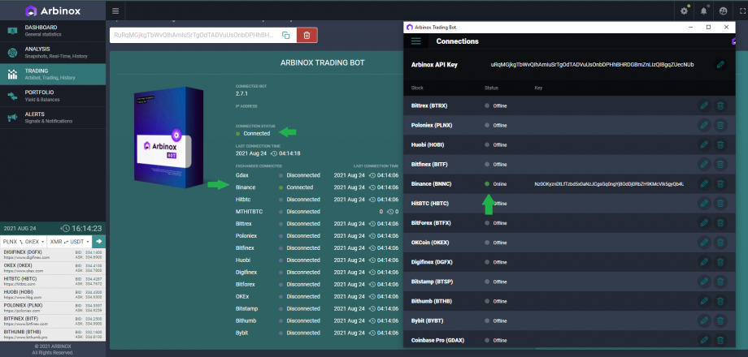Maximize the Arbinox Trading Bot window
This screenshot has width=748, height=357.
point(708,28)
